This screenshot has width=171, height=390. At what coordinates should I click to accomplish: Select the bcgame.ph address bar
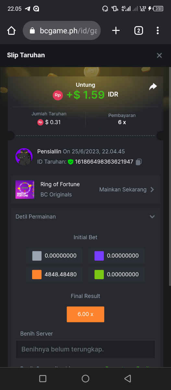click(x=62, y=31)
